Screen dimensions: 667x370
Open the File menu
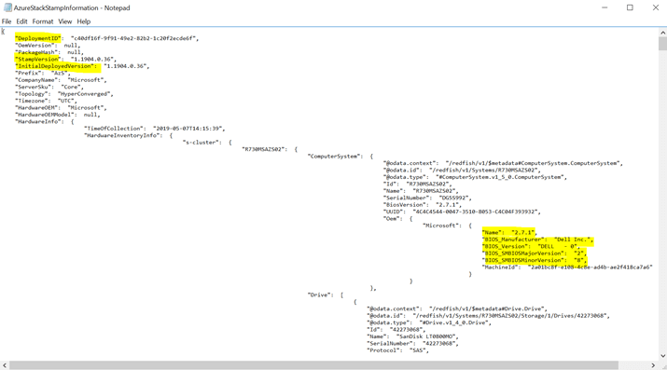tap(7, 21)
